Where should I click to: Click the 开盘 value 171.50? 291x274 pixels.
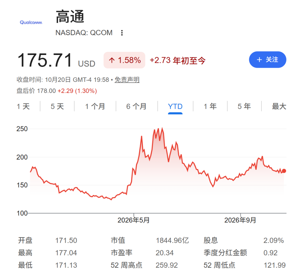click(x=66, y=241)
